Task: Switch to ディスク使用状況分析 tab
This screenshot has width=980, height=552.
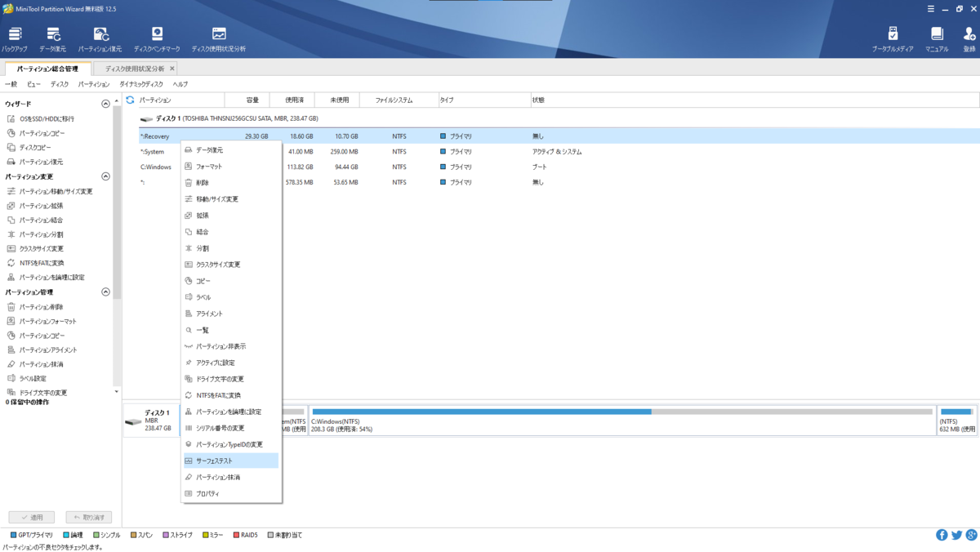Action: click(135, 69)
